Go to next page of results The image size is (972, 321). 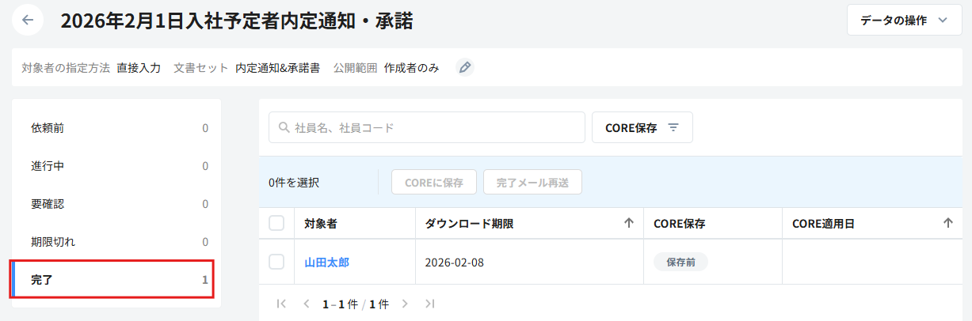tap(405, 304)
